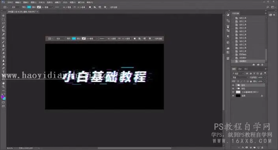
Task: Add layer style fx icon
Action: pos(243,147)
